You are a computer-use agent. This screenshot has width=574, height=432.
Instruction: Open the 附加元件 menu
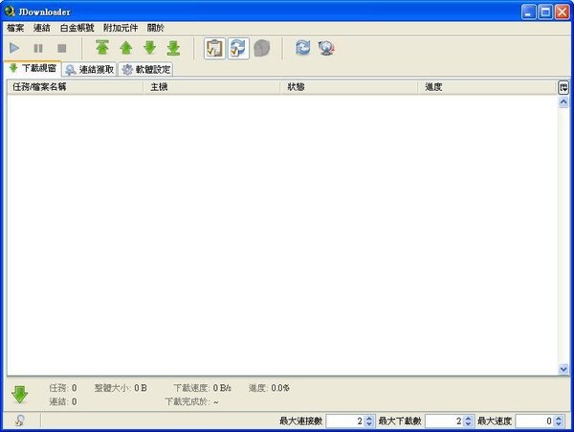coord(121,28)
